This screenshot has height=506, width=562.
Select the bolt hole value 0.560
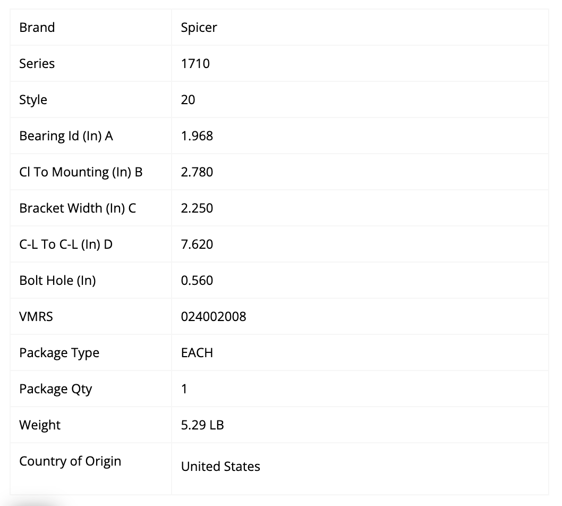tap(197, 281)
